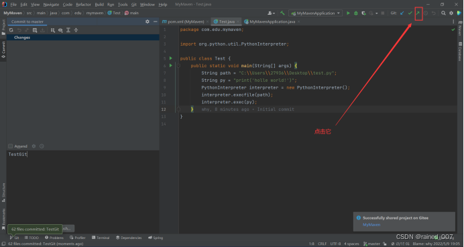Open the Spring tool window tab
The width and height of the screenshot is (464, 247).
click(156, 238)
